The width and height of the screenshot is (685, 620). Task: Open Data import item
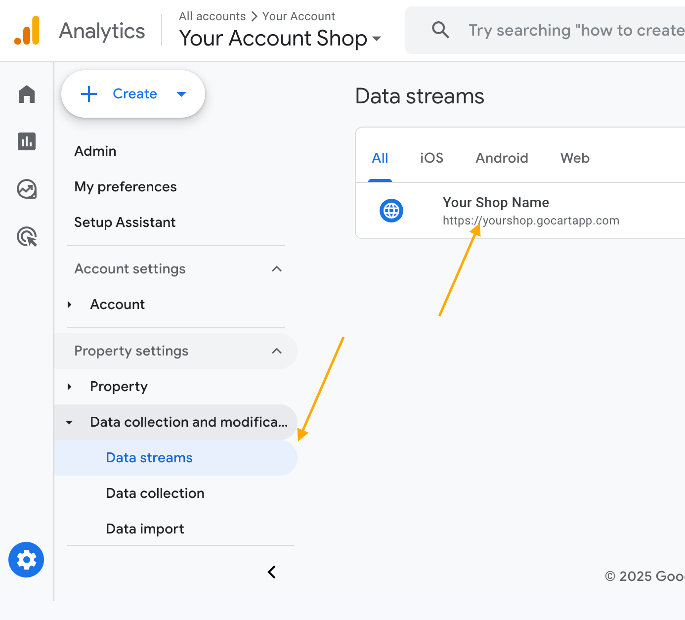pos(145,529)
